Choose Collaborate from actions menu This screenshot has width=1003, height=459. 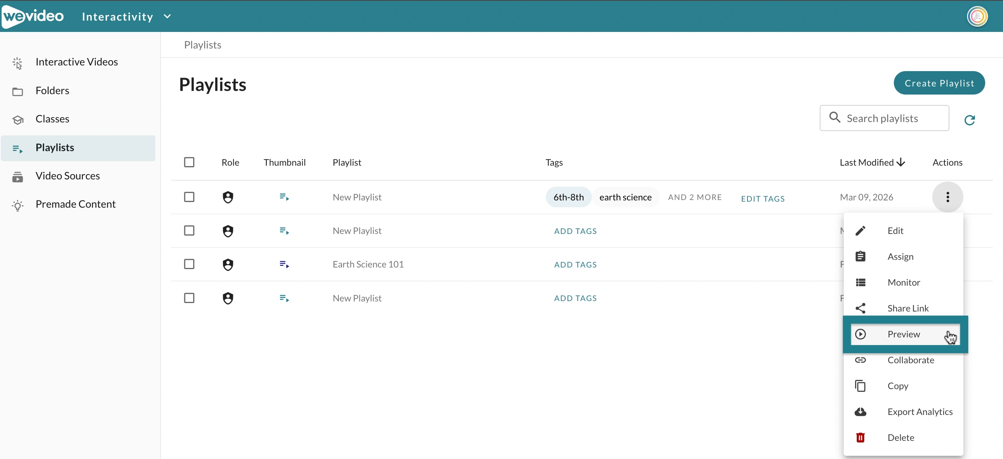pyautogui.click(x=903, y=360)
